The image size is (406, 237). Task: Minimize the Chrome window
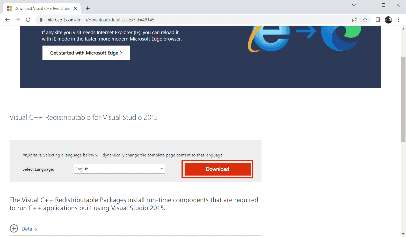pos(368,5)
